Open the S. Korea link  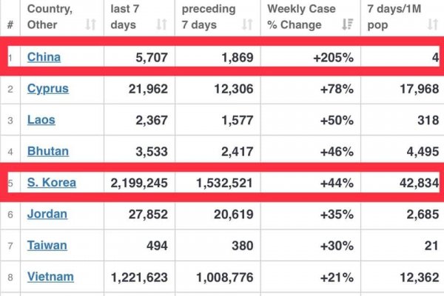pos(51,182)
